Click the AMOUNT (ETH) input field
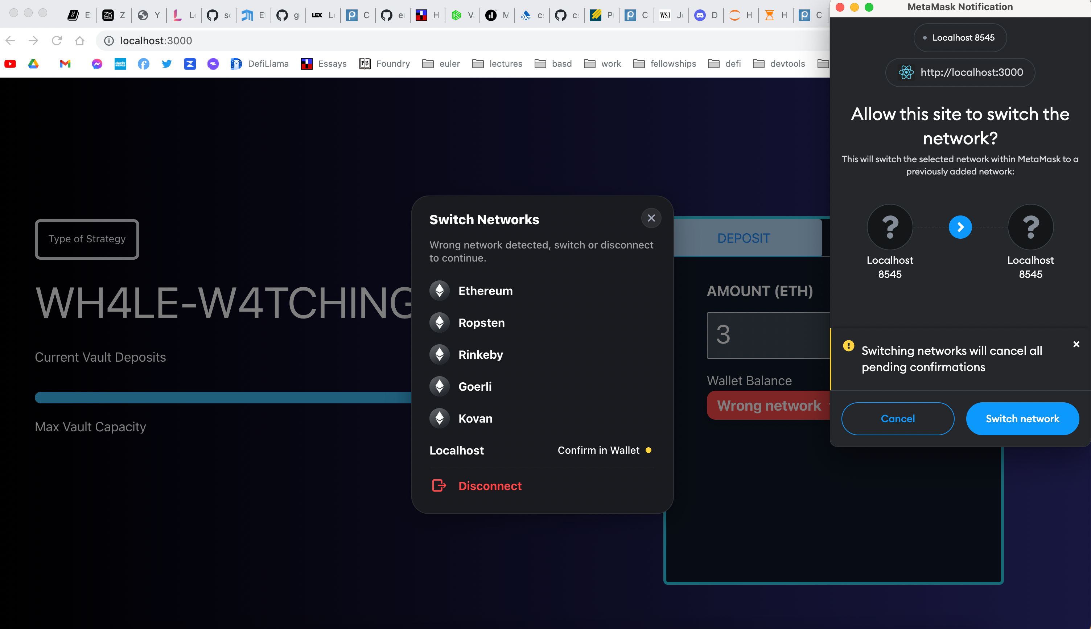 click(x=768, y=335)
